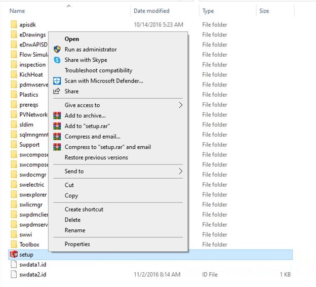Click the Support folder icon

click(14, 144)
